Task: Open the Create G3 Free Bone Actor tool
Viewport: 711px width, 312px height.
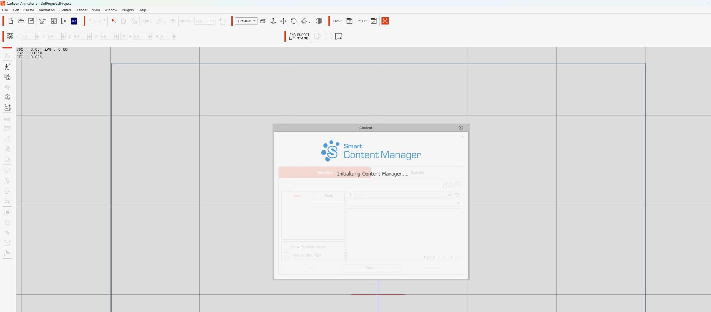Action: [x=7, y=67]
